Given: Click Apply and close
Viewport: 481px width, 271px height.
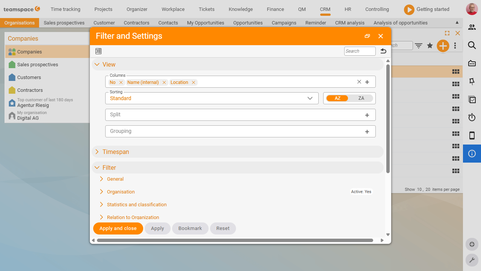Looking at the screenshot, I should (118, 228).
